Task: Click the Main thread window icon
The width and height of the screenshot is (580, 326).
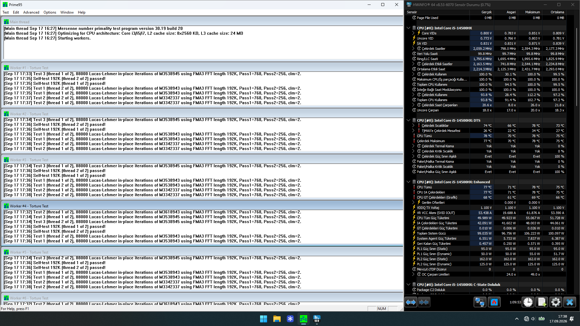Action: [6, 22]
